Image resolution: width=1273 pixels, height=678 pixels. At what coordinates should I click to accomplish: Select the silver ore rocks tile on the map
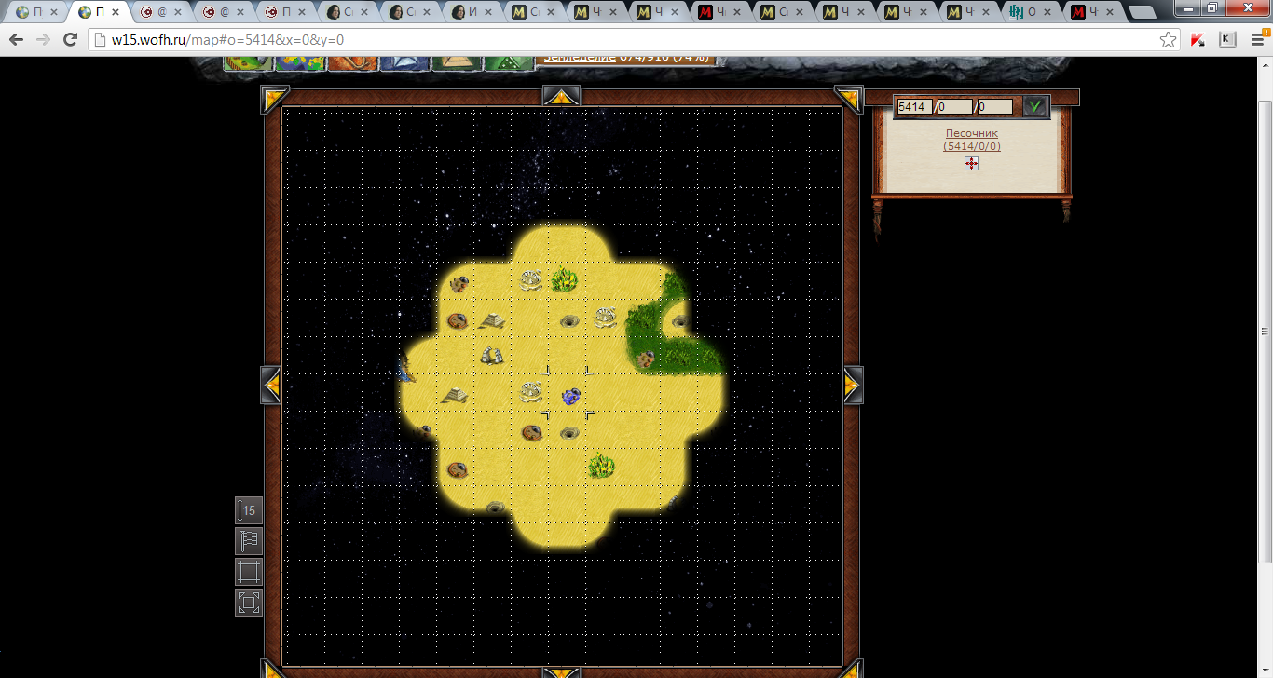491,355
